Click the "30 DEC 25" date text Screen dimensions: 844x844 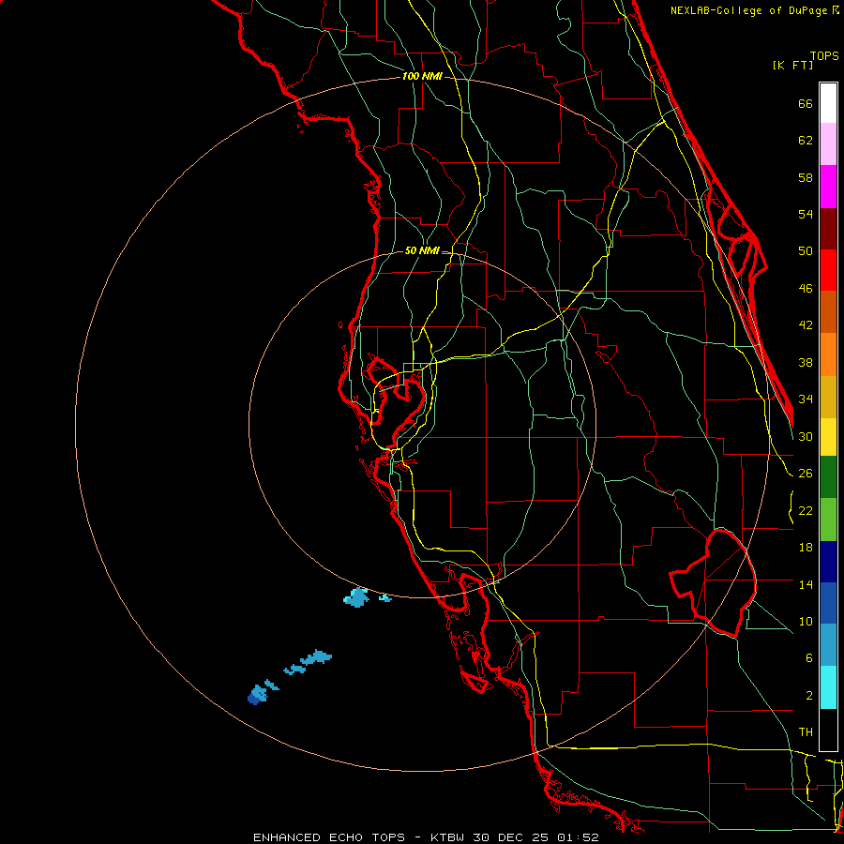pos(510,837)
